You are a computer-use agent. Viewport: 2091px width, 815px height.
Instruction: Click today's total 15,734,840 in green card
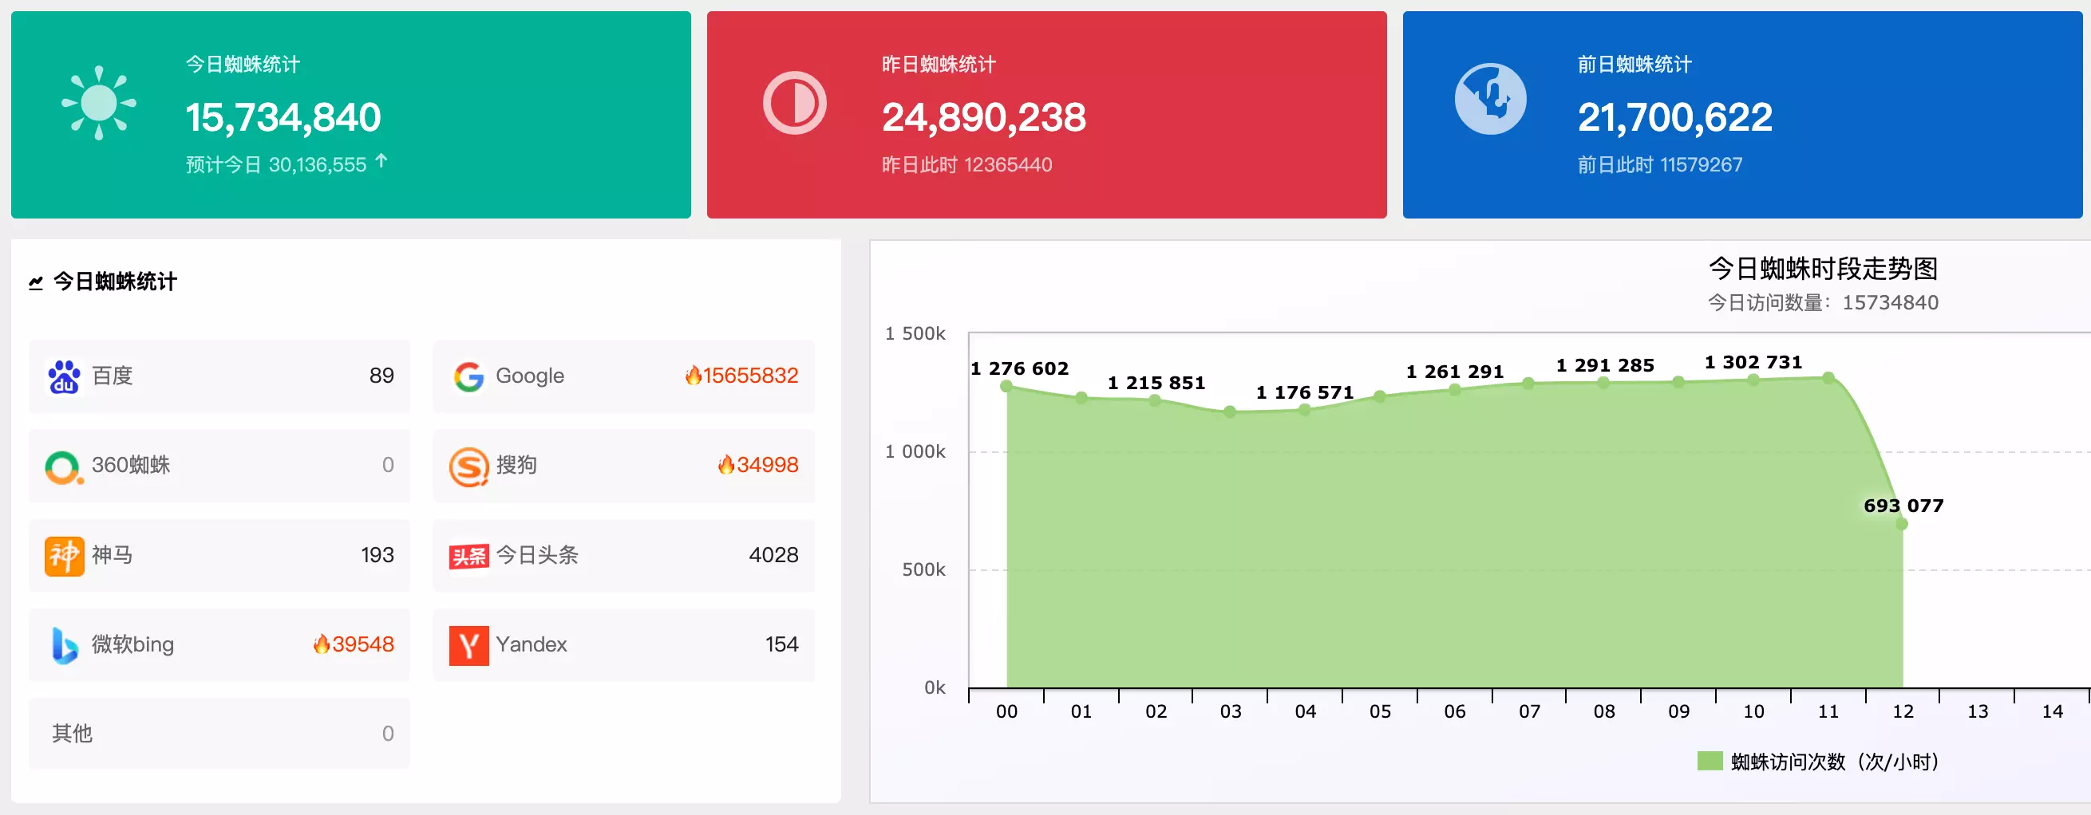[x=283, y=116]
